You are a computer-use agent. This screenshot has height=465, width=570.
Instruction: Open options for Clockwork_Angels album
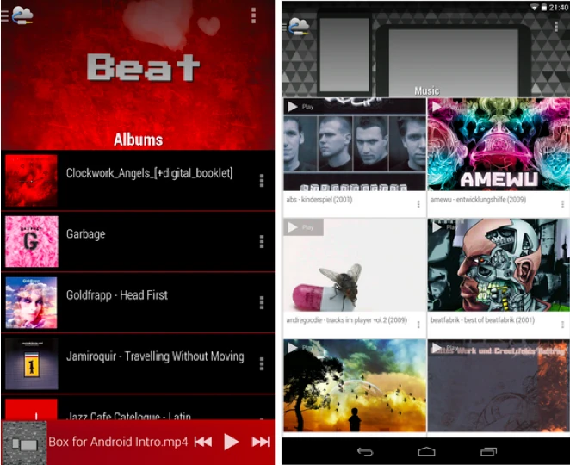[x=261, y=181]
